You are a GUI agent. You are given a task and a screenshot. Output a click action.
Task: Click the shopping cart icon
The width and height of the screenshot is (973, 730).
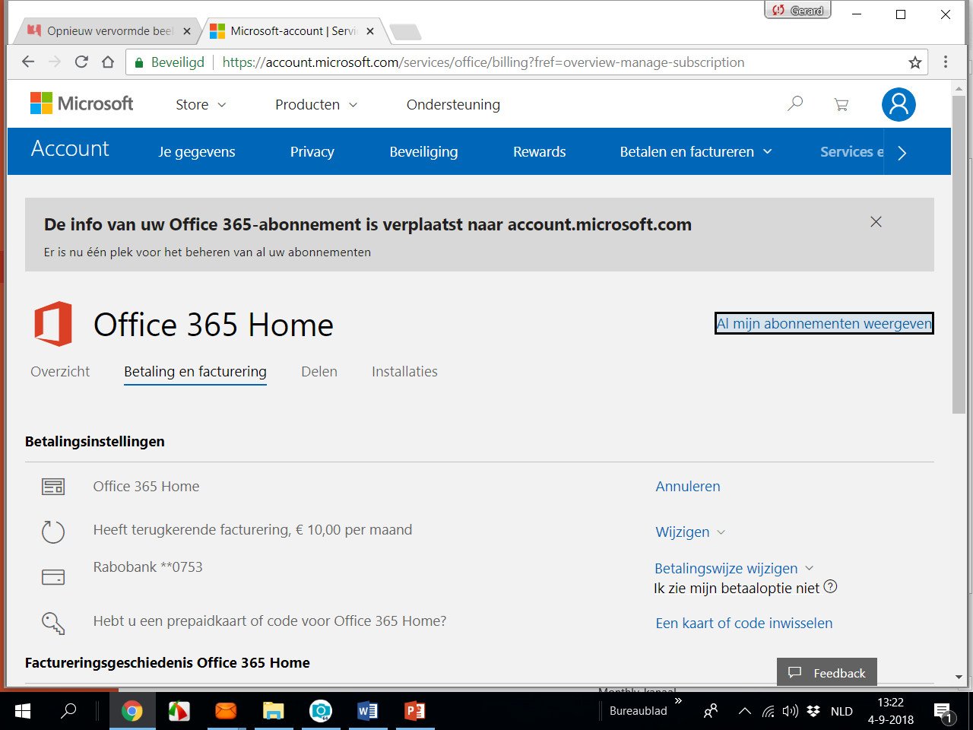point(841,104)
